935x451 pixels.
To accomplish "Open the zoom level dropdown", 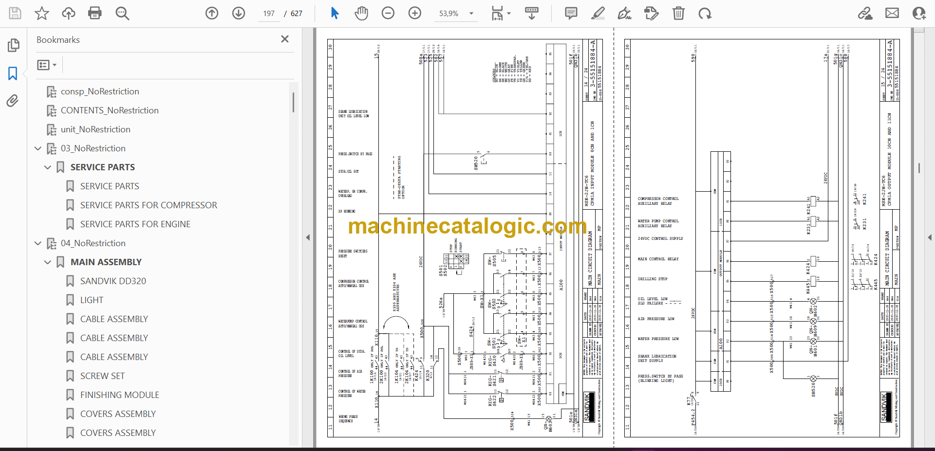I will click(471, 14).
